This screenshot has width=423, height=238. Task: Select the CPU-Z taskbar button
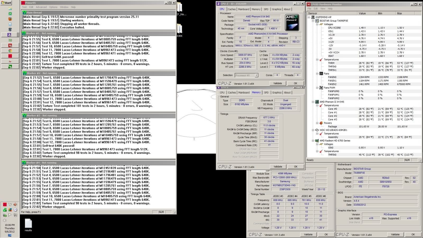[x=10, y=35]
